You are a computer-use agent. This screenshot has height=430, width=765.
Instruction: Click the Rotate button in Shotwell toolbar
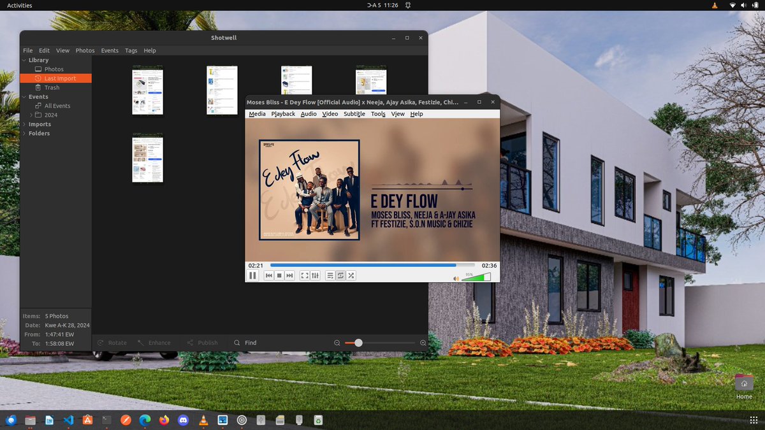point(112,343)
